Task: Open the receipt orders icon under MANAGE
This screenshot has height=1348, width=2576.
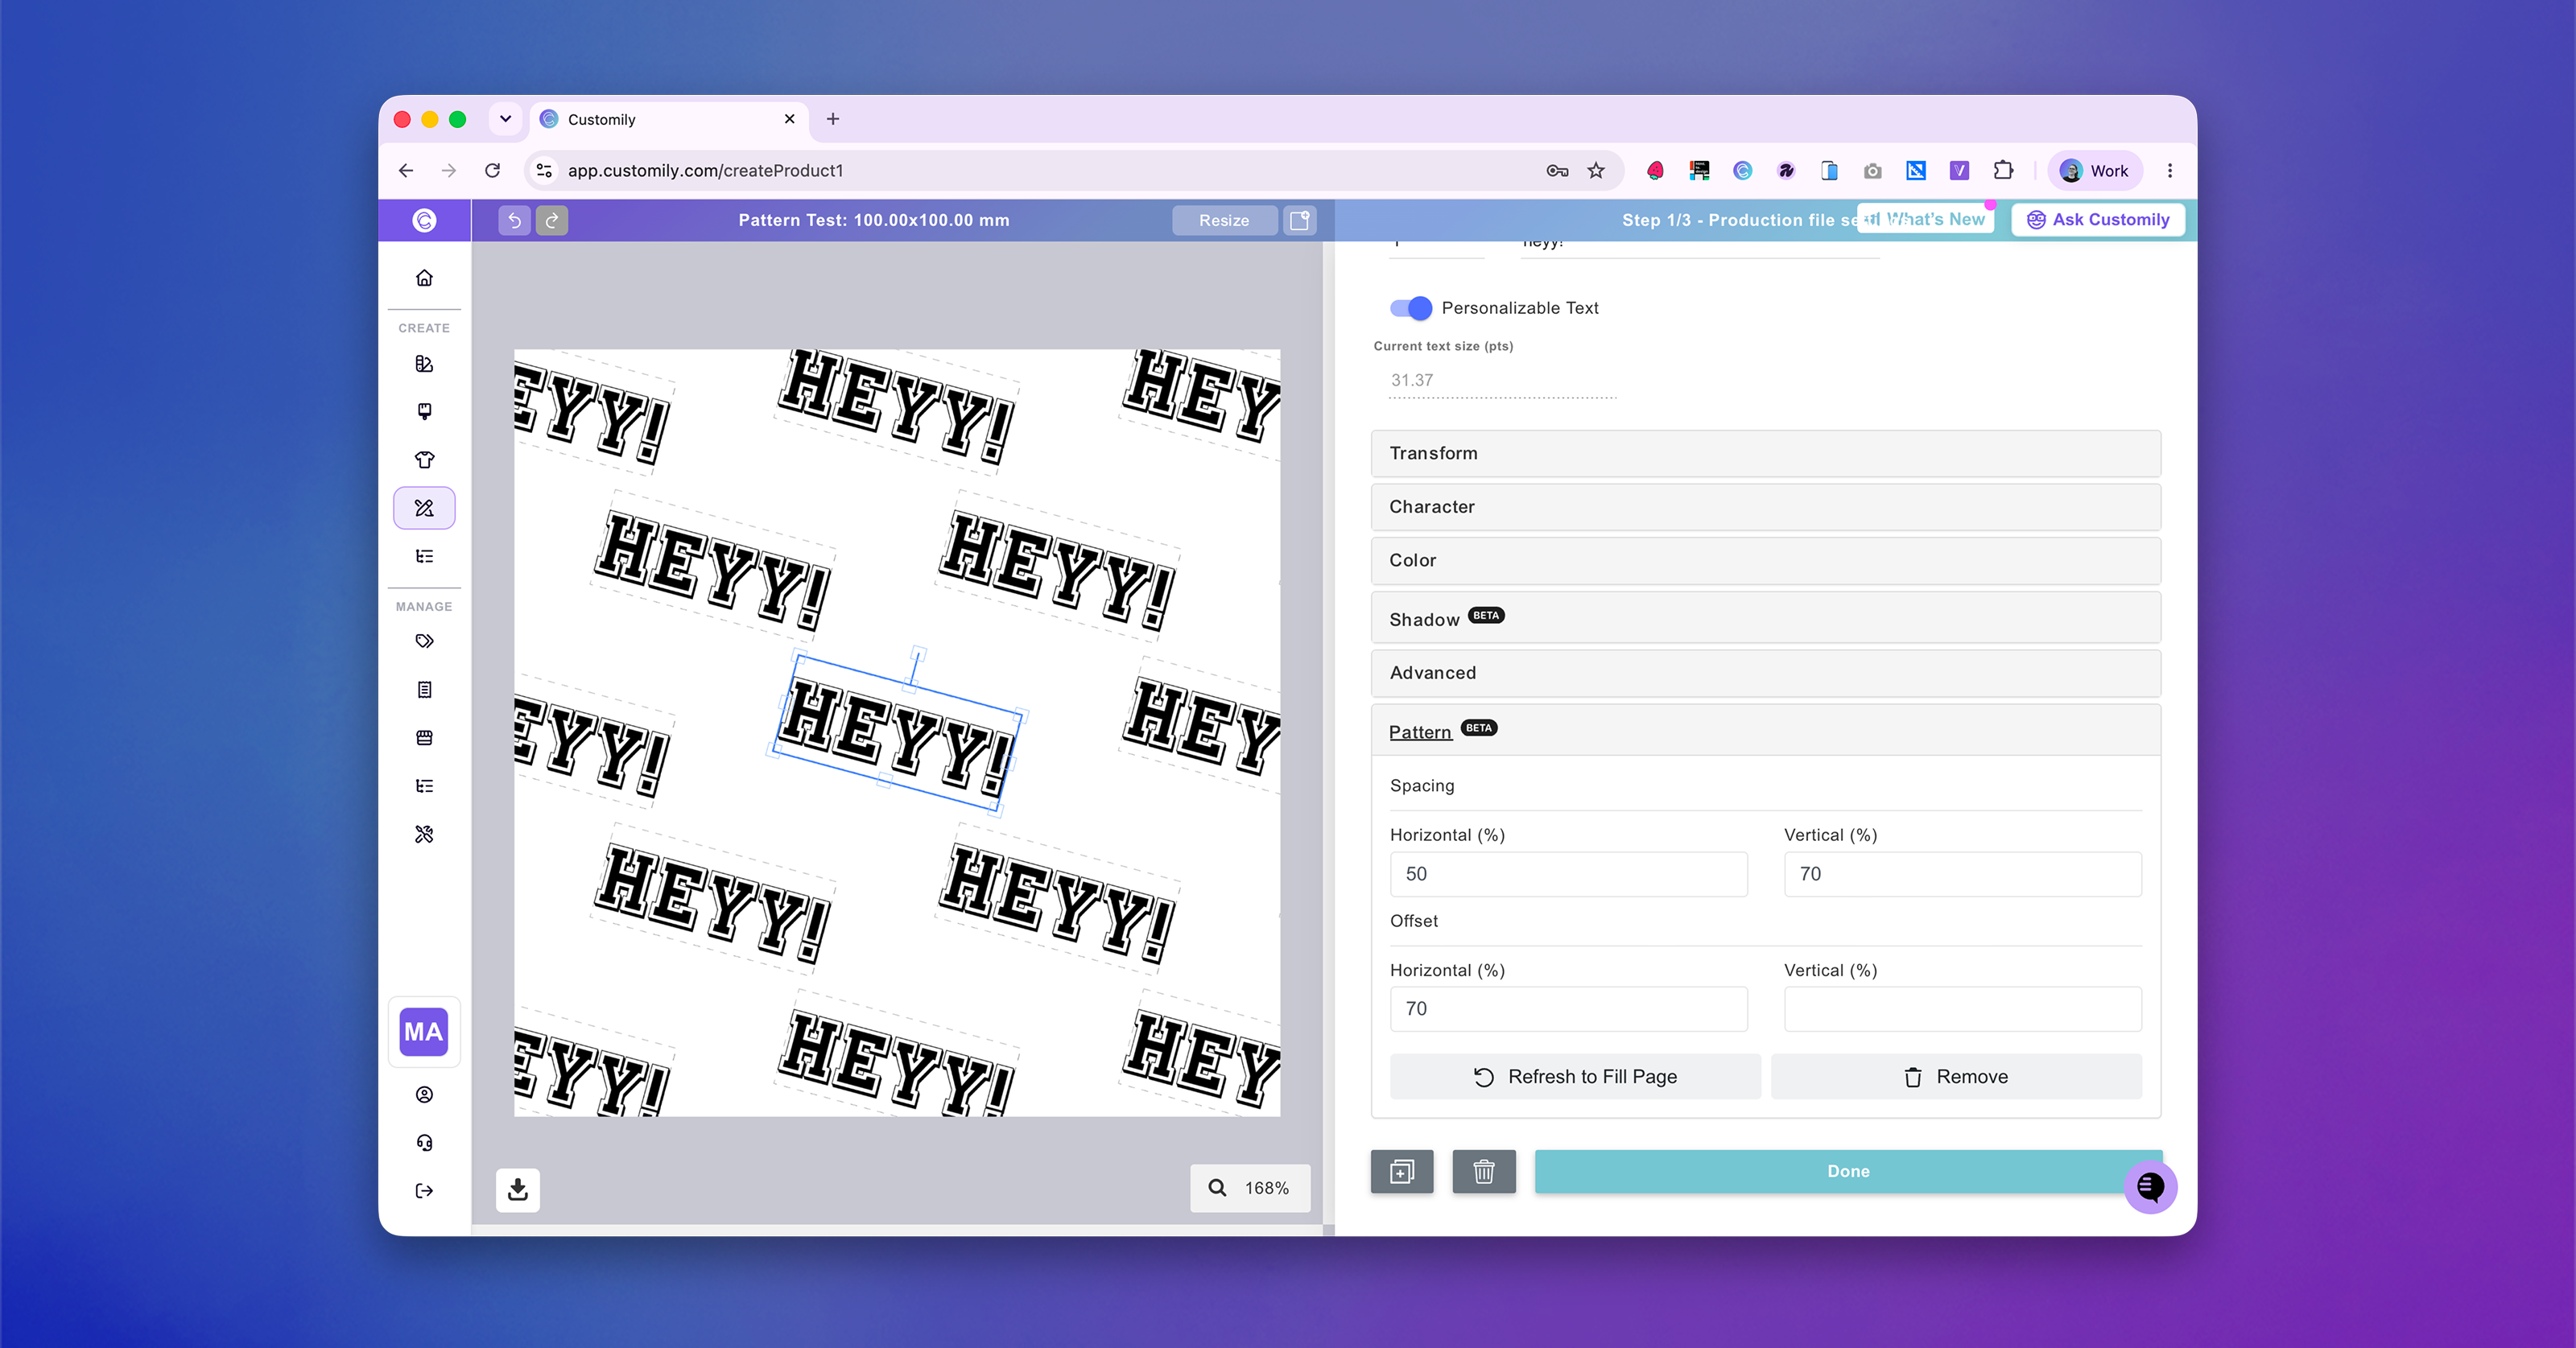Action: [424, 690]
